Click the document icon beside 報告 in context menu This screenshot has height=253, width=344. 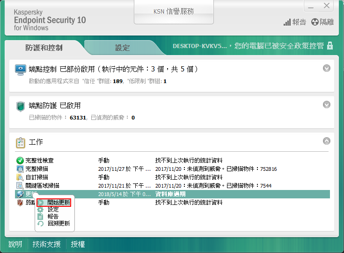point(40,217)
